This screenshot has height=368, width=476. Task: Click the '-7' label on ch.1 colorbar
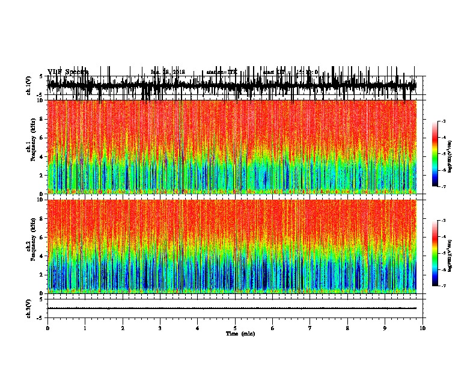click(443, 186)
